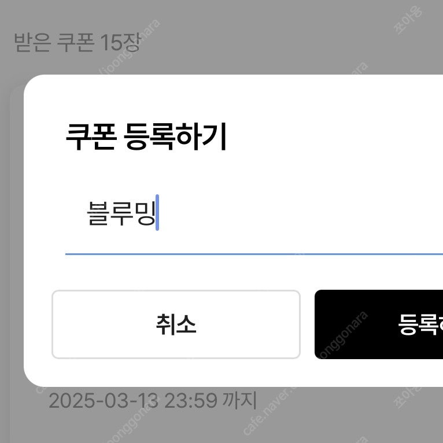Select the 받은 쿠폰 15장 header text
The width and height of the screenshot is (443, 443).
(77, 43)
